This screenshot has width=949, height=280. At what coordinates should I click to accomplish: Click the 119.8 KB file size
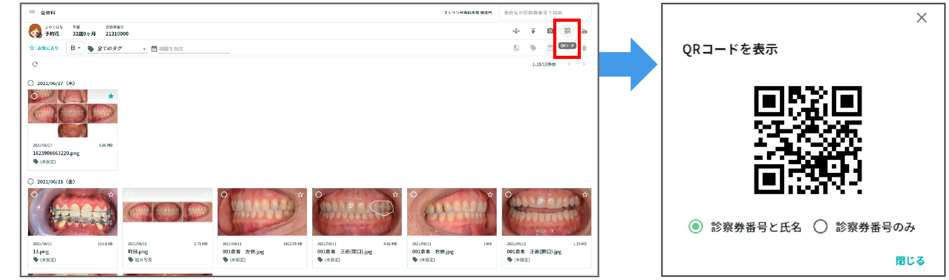click(105, 244)
